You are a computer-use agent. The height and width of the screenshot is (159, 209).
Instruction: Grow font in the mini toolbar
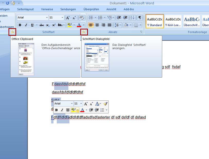coord(86,104)
